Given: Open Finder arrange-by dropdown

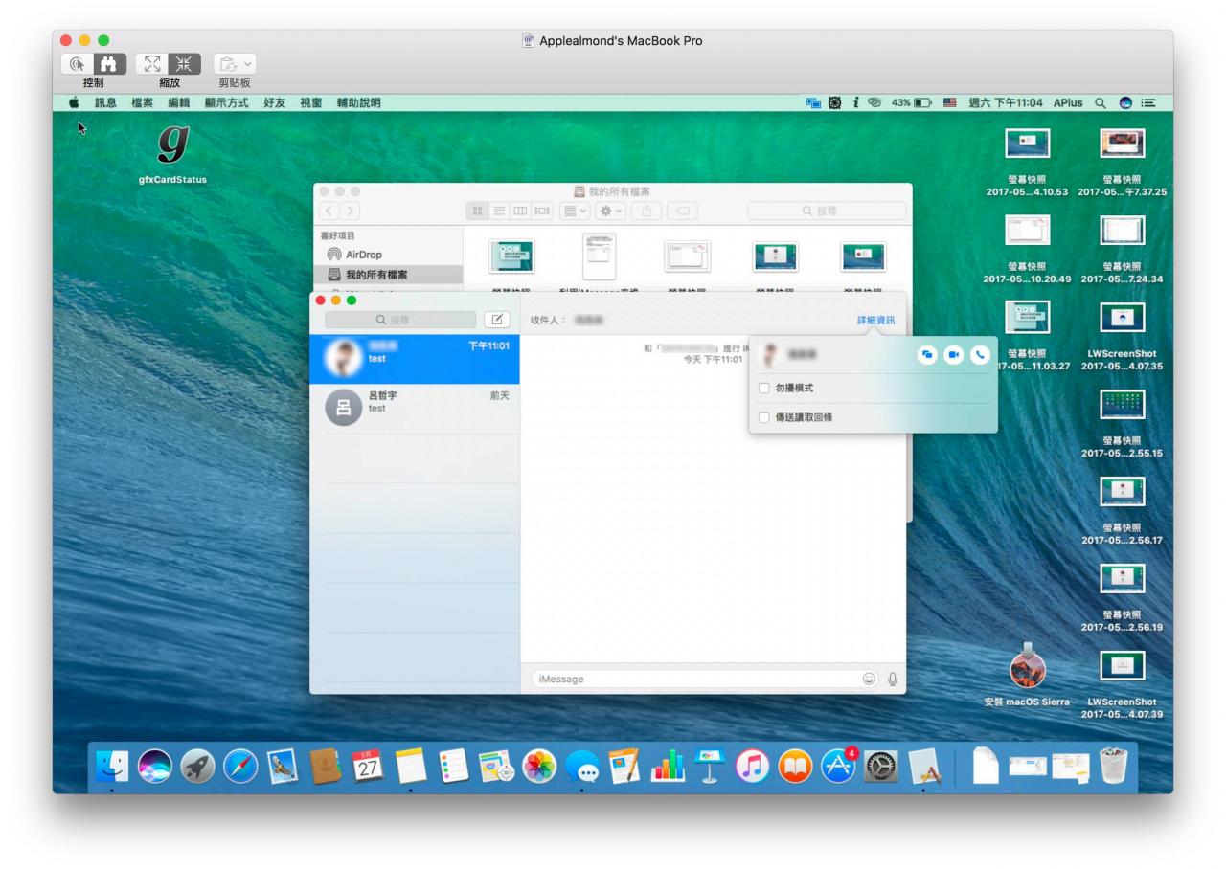Looking at the screenshot, I should tap(575, 211).
